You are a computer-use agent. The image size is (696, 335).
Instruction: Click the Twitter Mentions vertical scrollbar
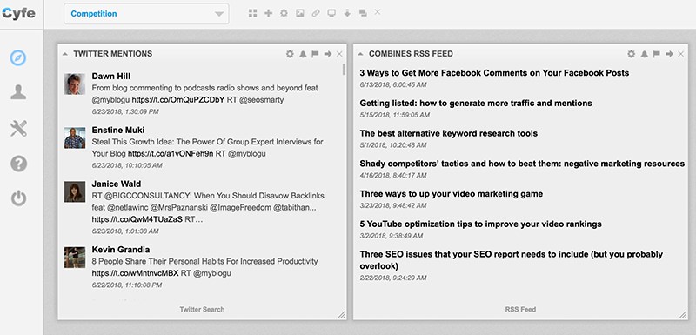click(x=344, y=70)
